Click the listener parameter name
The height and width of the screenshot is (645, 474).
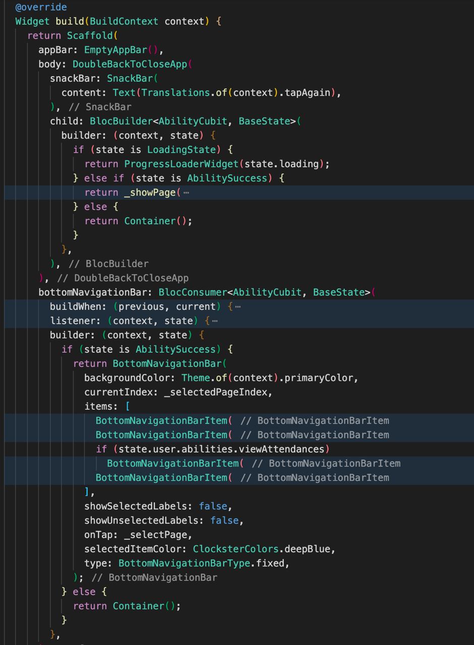(x=73, y=320)
